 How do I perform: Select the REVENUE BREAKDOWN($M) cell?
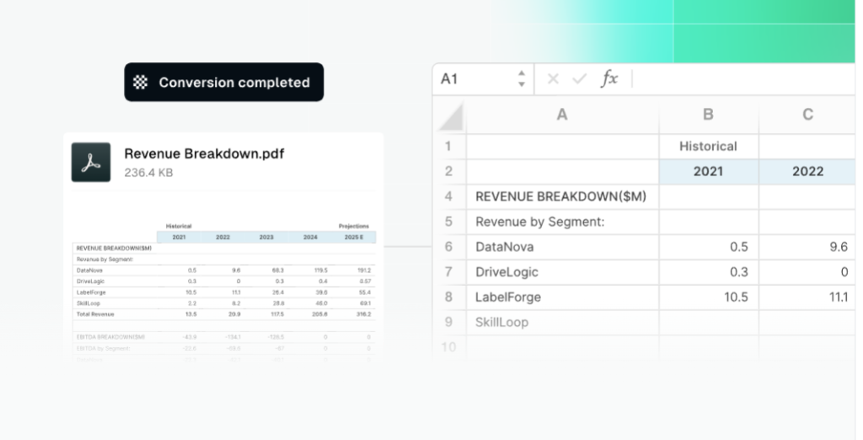point(562,196)
